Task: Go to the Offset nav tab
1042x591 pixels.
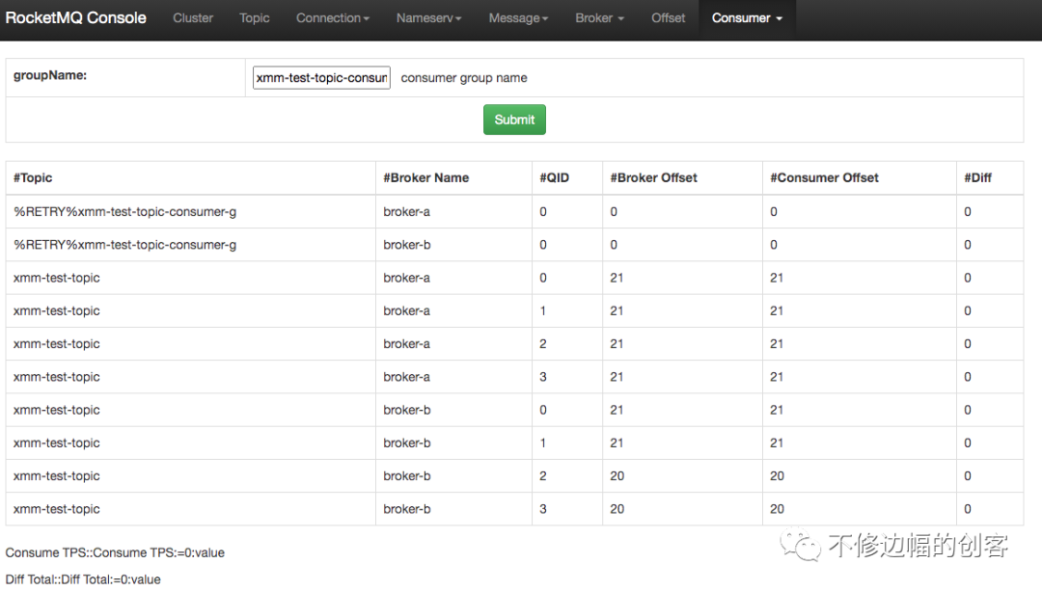Action: (668, 17)
